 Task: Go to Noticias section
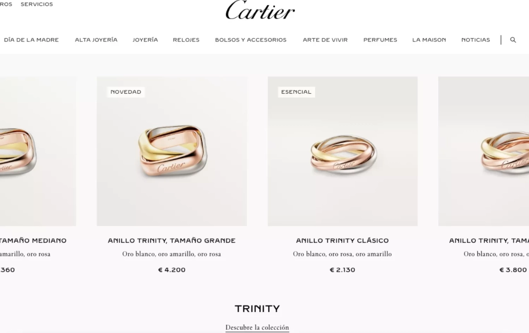(476, 40)
